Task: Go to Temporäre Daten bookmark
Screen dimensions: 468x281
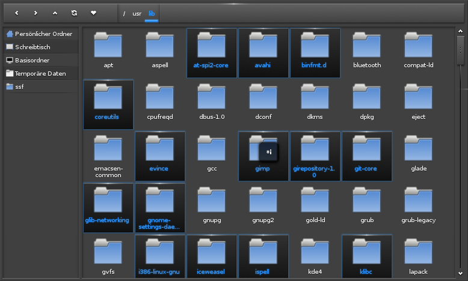Action: (x=40, y=74)
